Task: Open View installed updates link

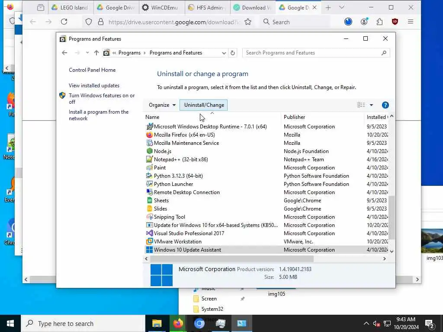Action: 94,86
